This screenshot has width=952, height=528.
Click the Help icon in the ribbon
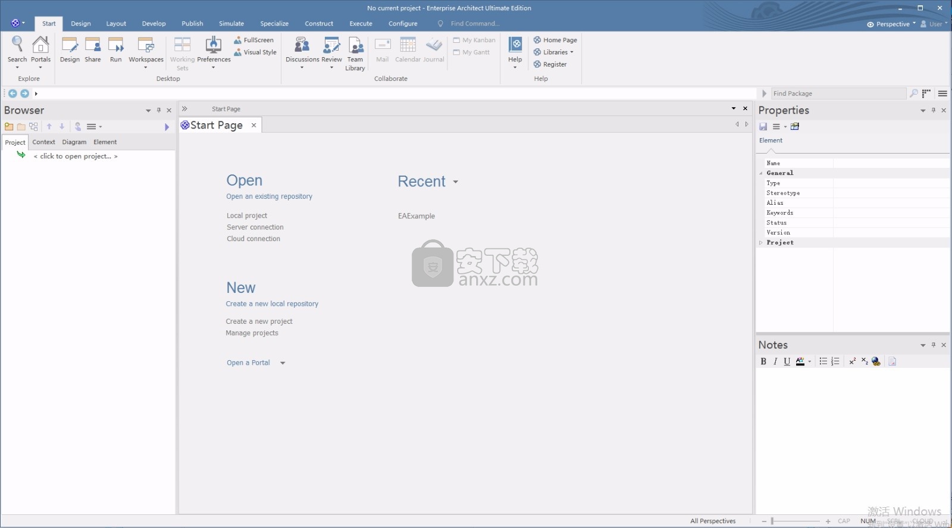(515, 51)
